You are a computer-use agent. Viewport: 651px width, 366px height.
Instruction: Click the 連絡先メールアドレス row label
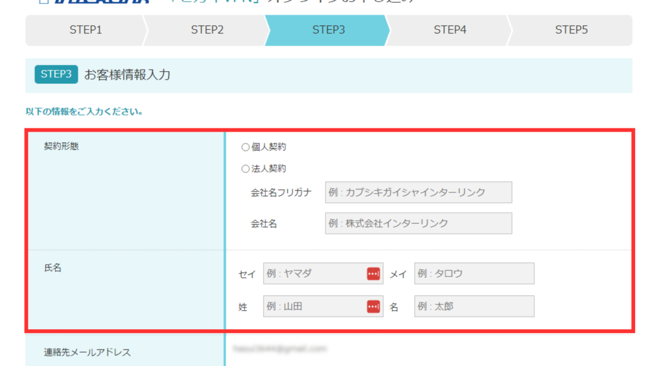tap(87, 352)
